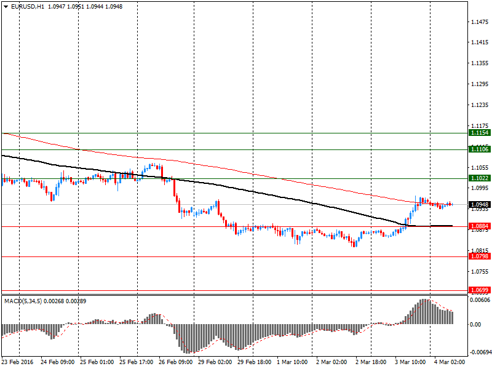Click the 3 Mar 10:00 time axis label

tap(410, 362)
